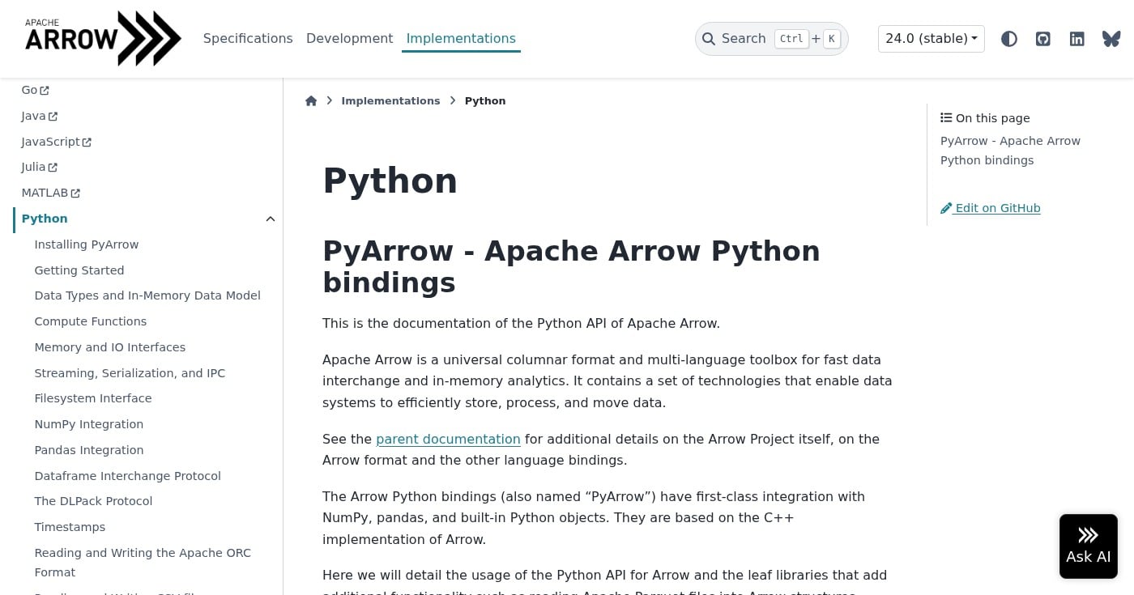The image size is (1134, 595).
Task: Open the Julia external link
Action: point(40,168)
